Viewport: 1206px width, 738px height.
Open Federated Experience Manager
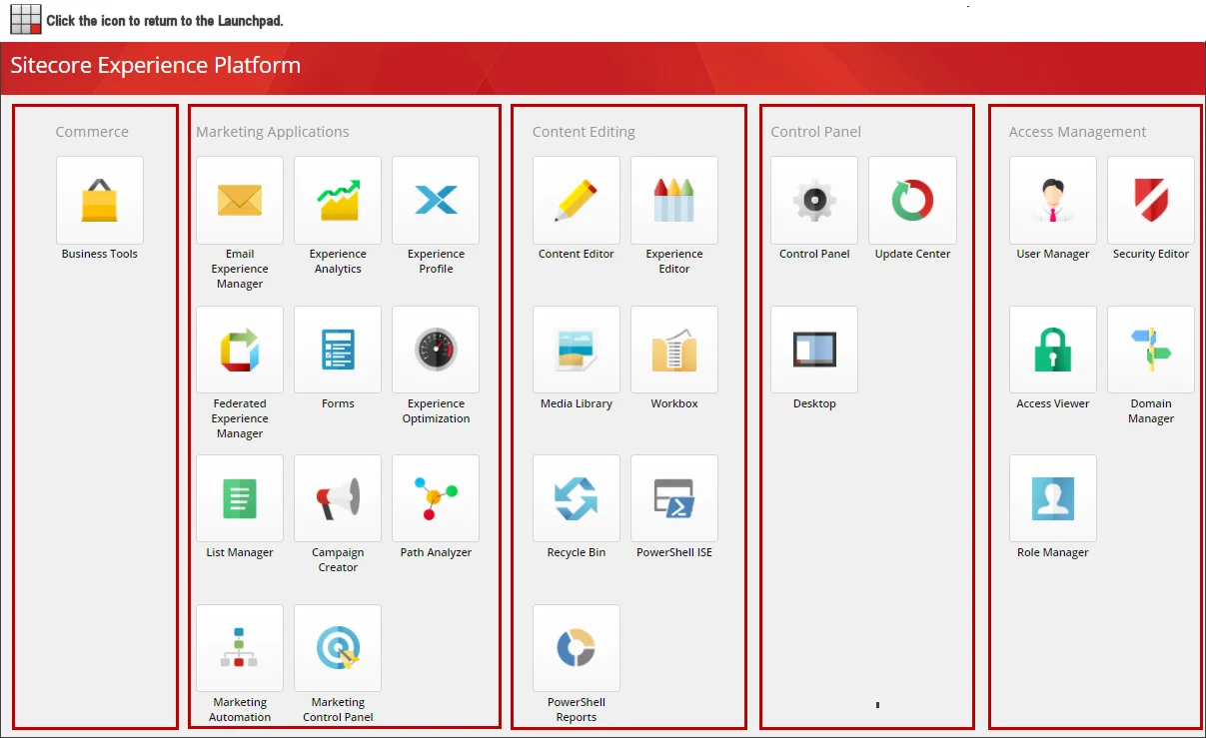(240, 350)
